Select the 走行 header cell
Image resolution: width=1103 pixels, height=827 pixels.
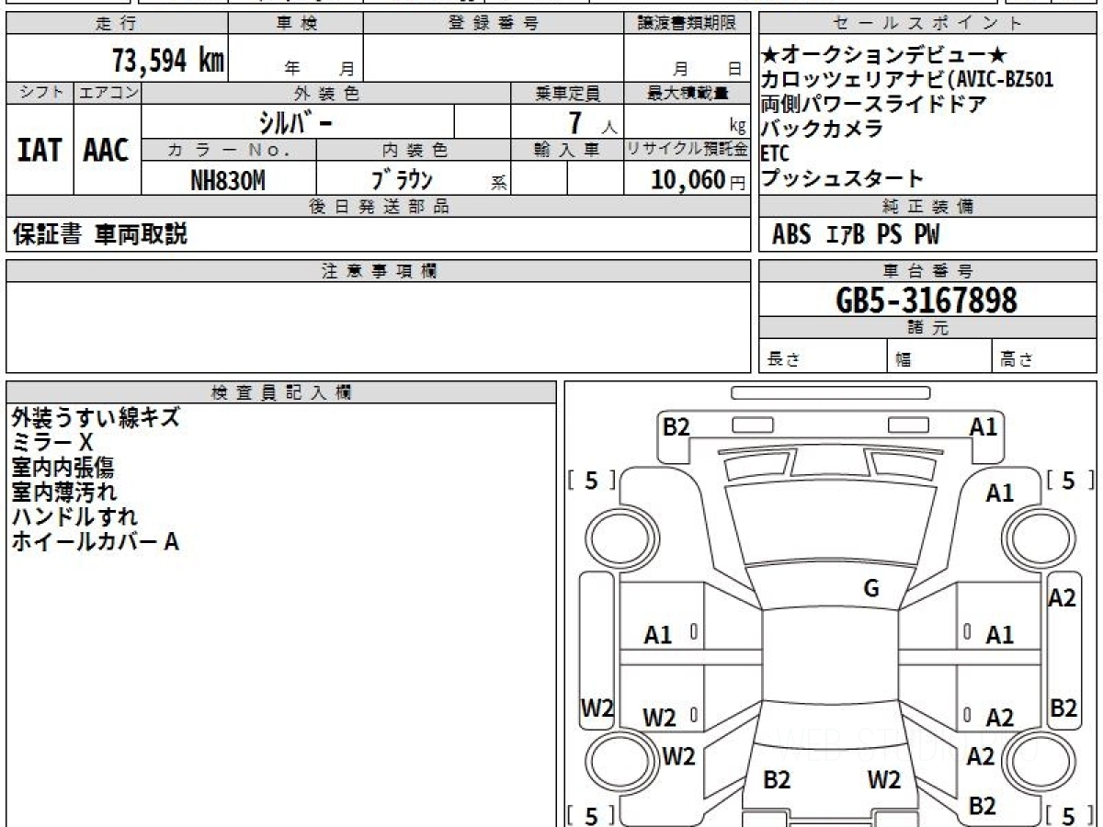(x=116, y=24)
